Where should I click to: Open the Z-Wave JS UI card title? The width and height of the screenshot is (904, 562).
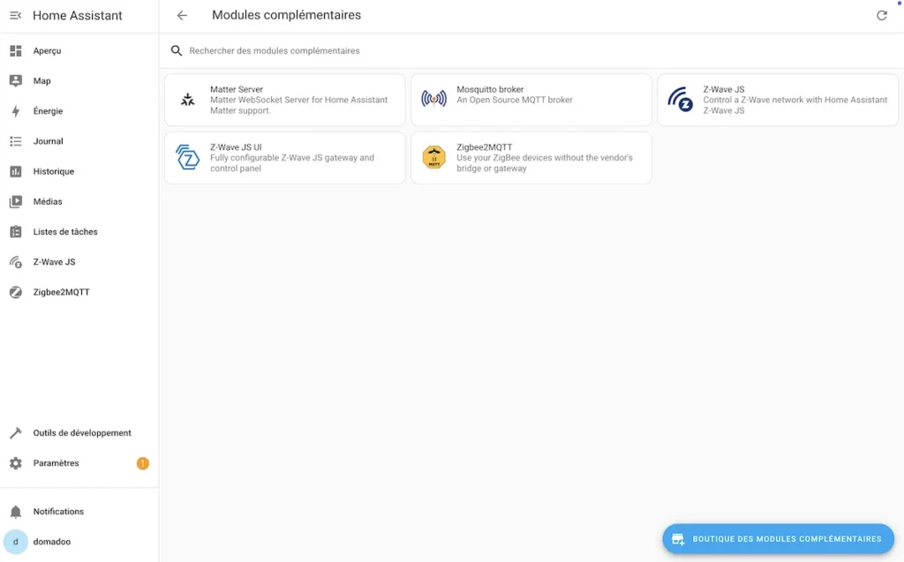coord(236,147)
